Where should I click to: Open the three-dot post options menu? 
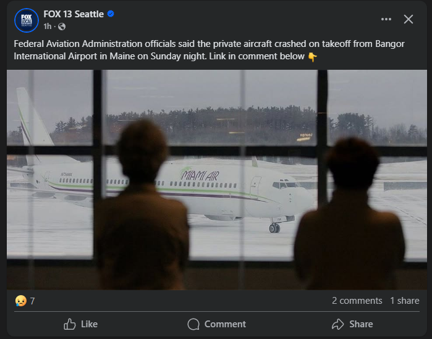pos(386,19)
